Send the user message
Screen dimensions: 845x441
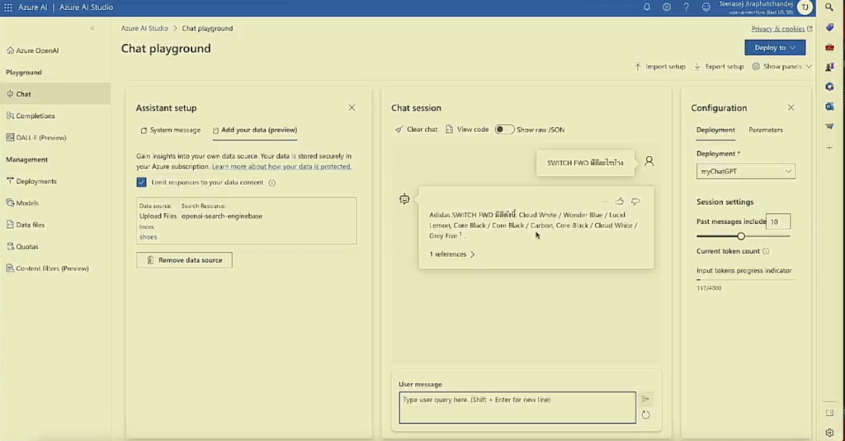645,399
